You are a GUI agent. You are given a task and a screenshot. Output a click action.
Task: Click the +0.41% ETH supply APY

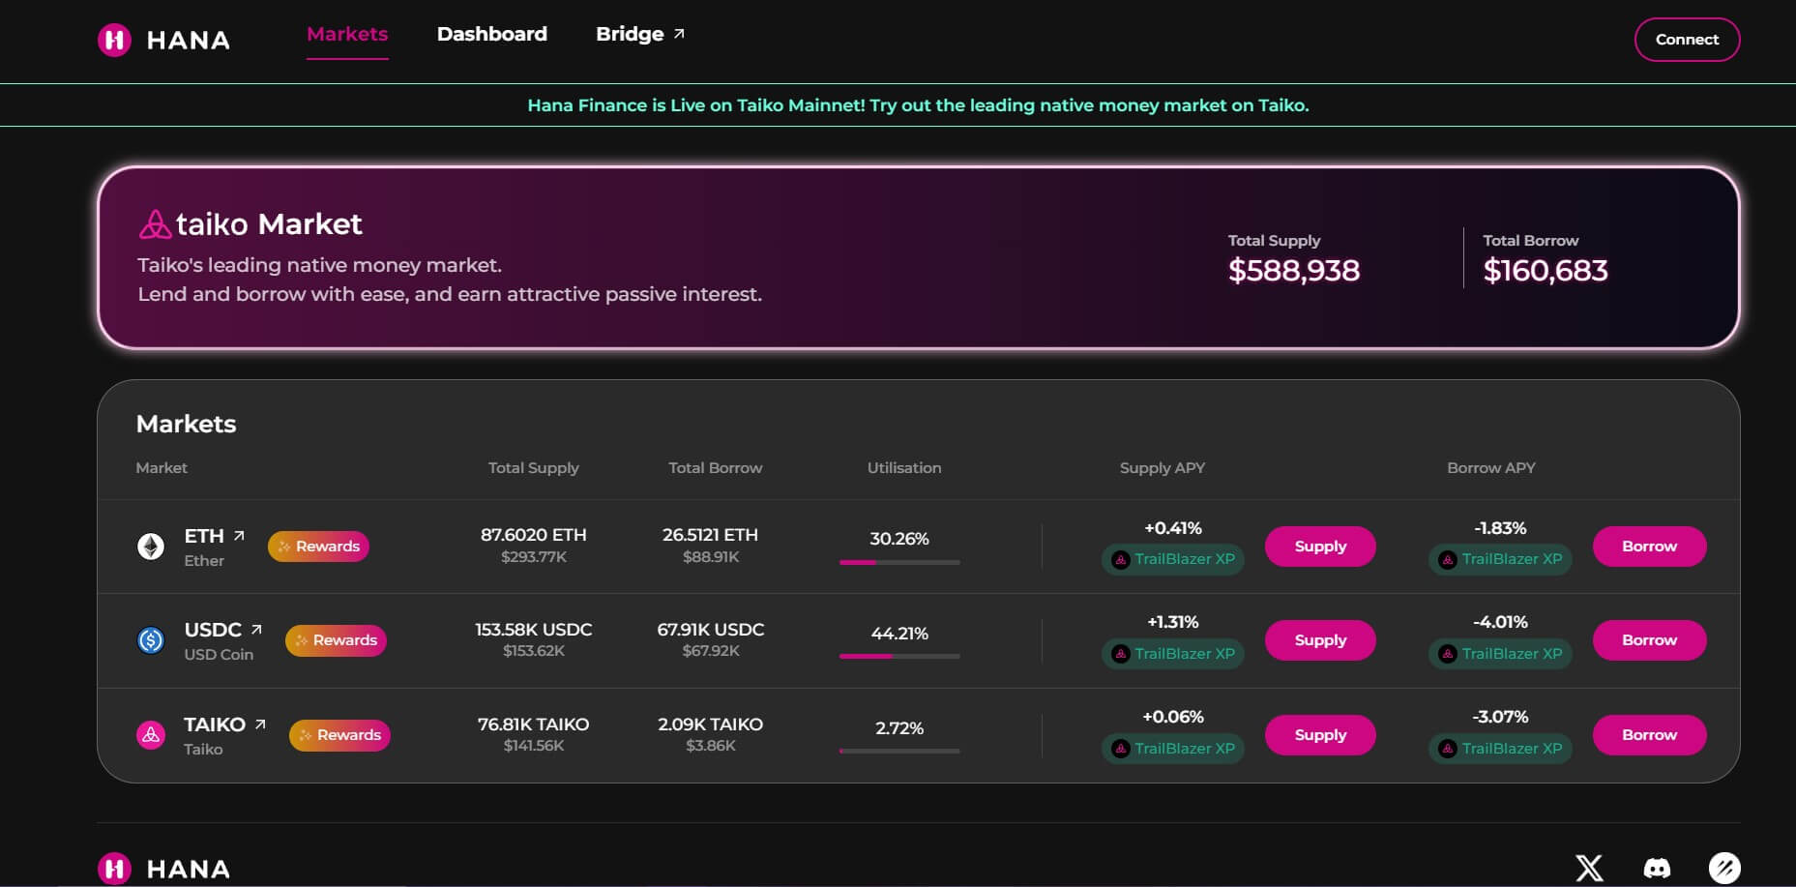click(x=1173, y=528)
